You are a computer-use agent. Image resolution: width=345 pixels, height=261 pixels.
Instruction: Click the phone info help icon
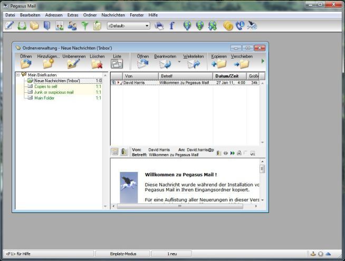[240, 25]
